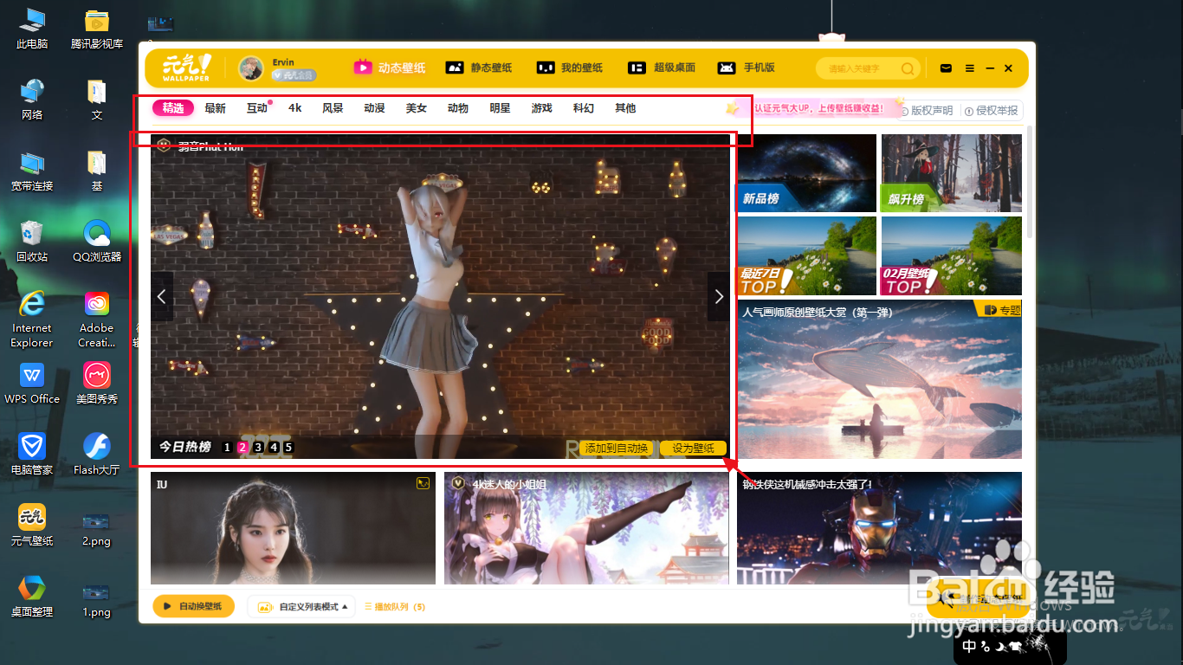Image resolution: width=1183 pixels, height=665 pixels.
Task: Open 此电脑 desktop icon
Action: [x=32, y=29]
